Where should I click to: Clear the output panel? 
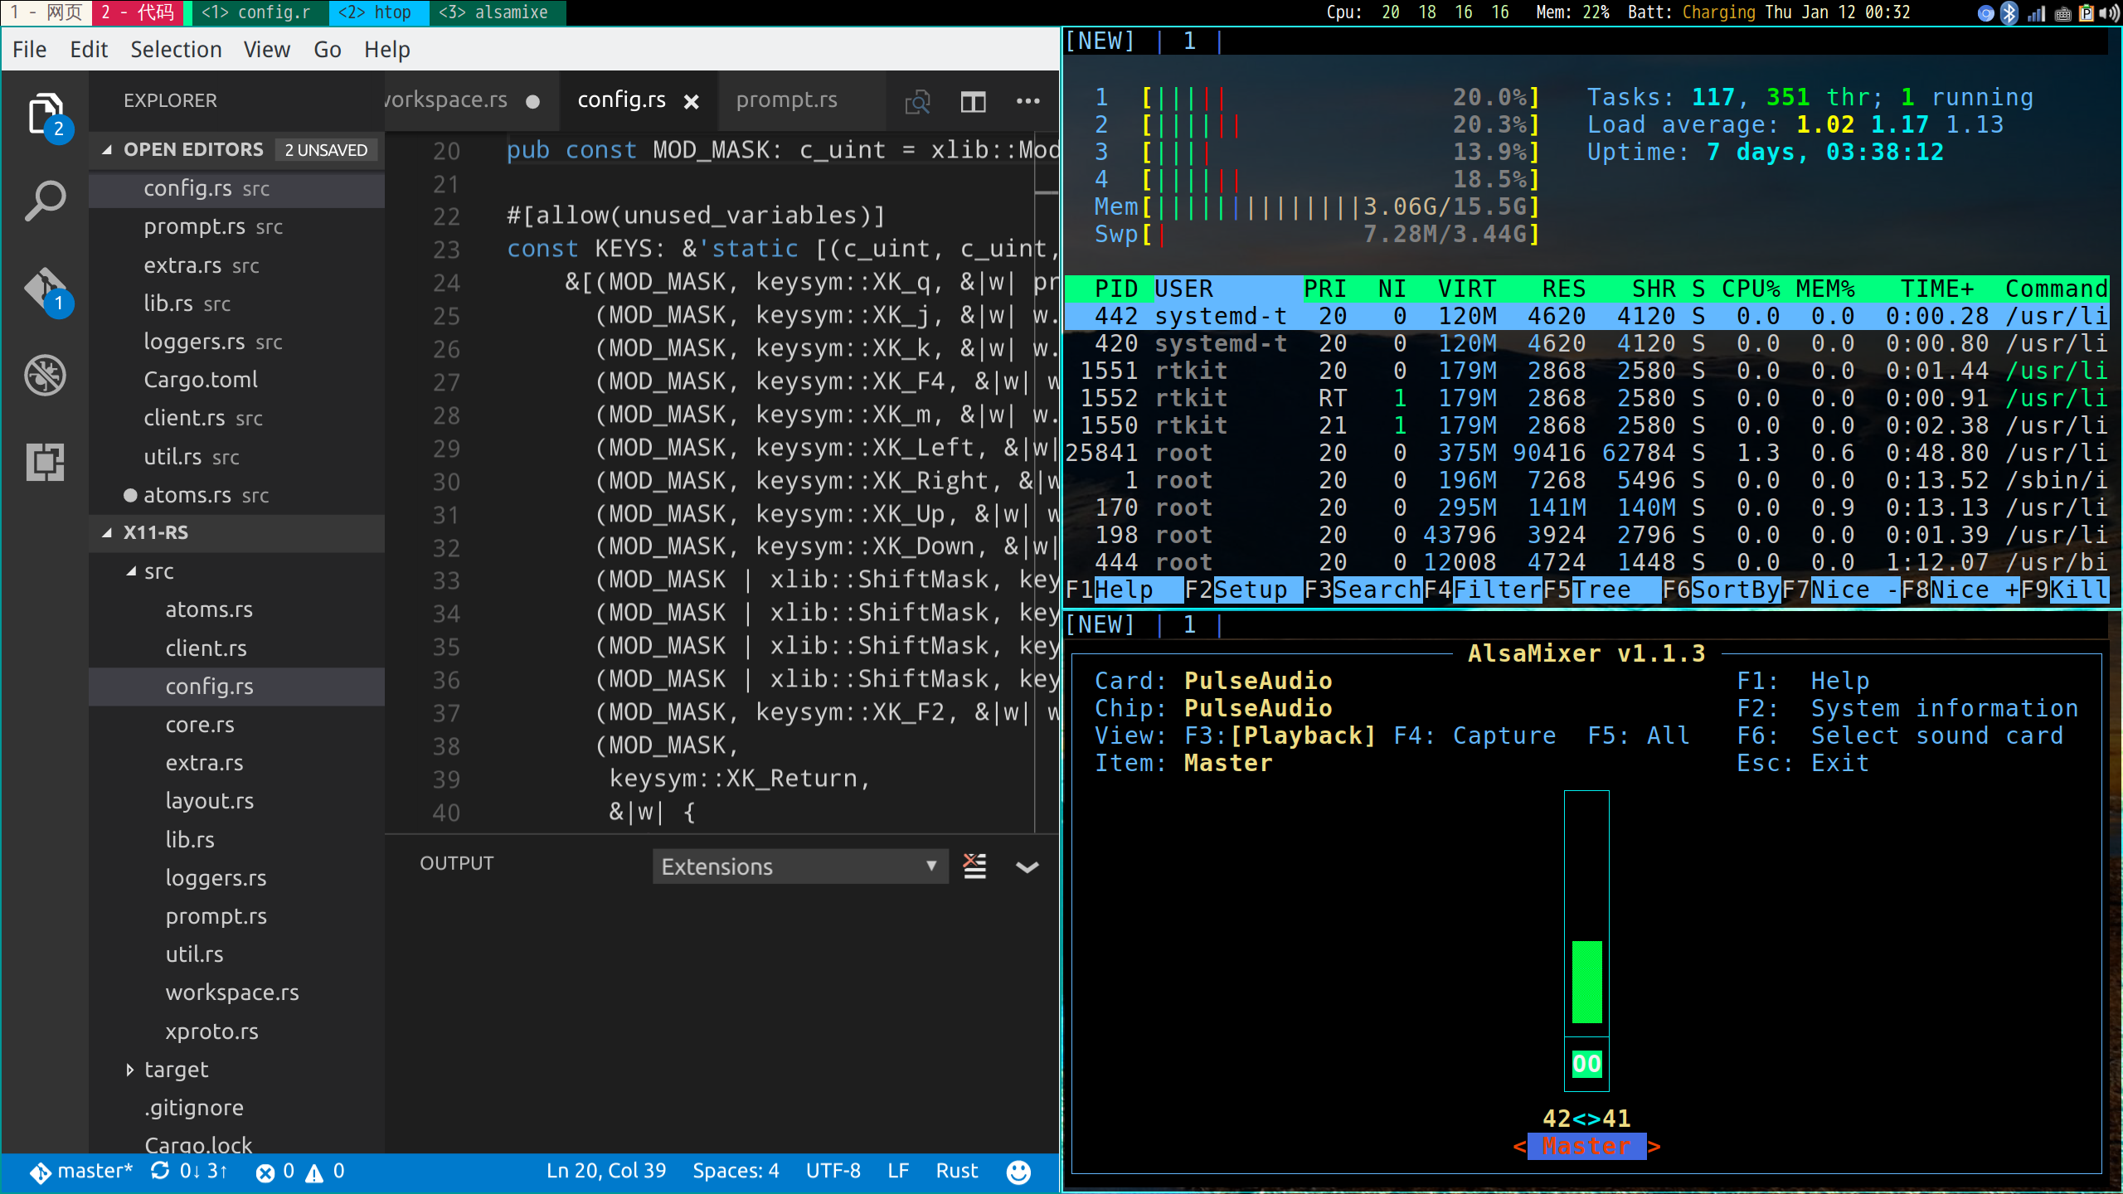point(974,866)
